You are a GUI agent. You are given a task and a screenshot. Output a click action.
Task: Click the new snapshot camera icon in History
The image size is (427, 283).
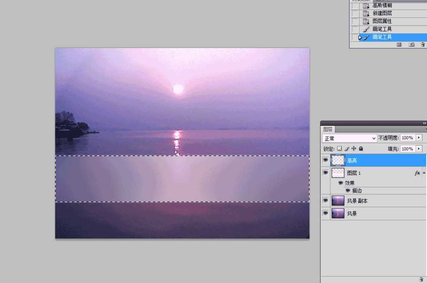tap(412, 45)
